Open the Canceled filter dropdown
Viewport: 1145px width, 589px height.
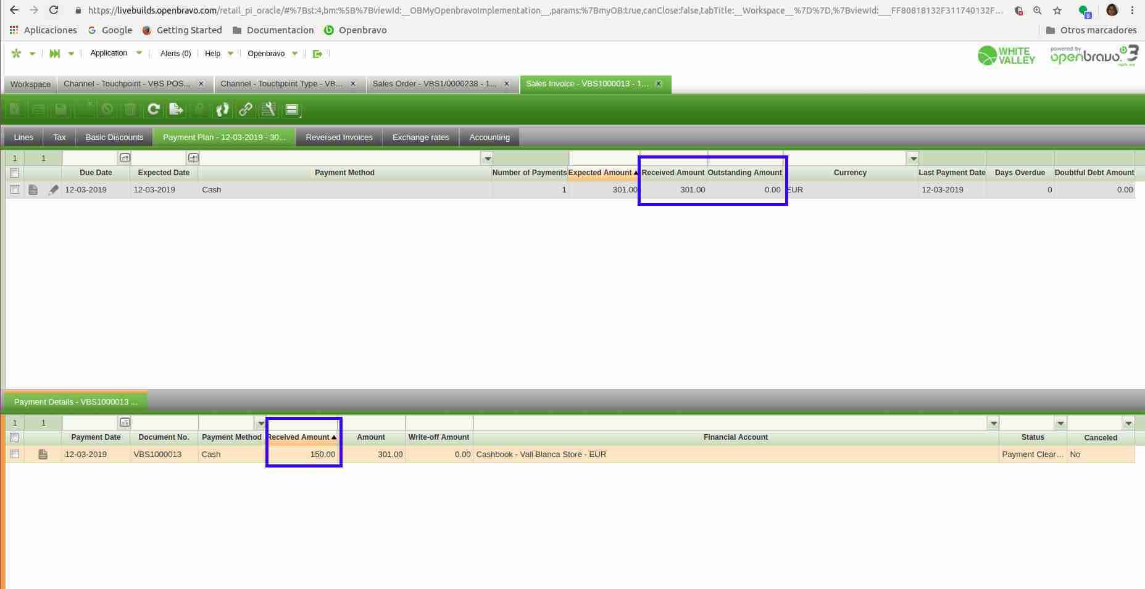(x=1128, y=423)
